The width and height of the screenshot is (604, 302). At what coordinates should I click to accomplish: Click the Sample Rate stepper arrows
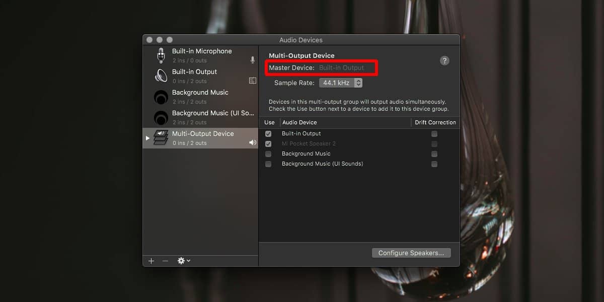tap(358, 83)
